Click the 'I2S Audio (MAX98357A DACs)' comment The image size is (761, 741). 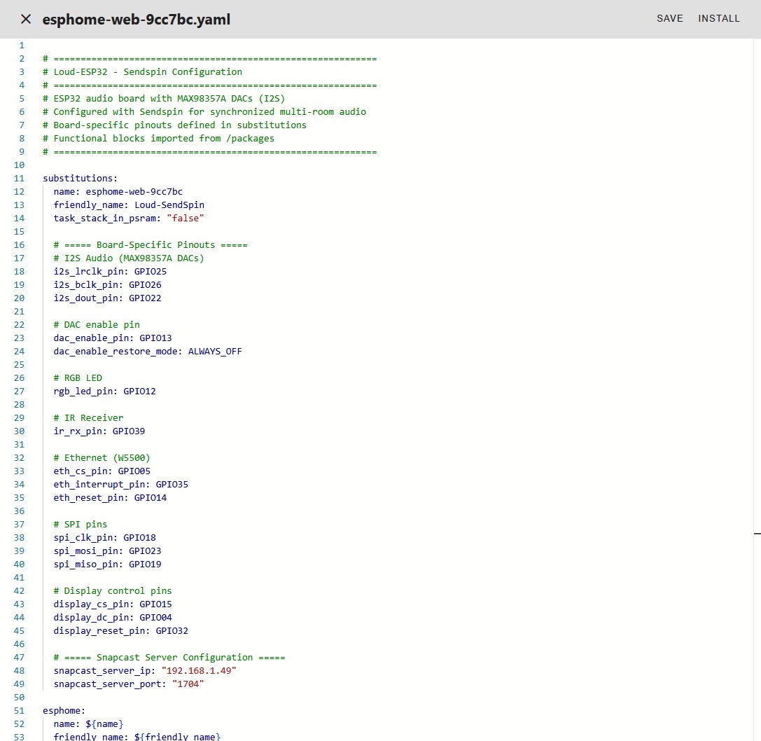coord(129,258)
